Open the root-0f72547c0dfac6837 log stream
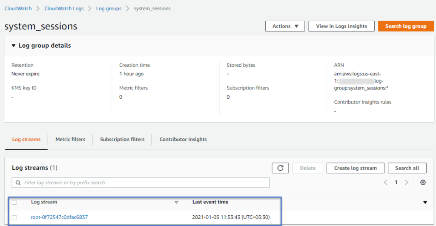436x226 pixels. (x=59, y=217)
